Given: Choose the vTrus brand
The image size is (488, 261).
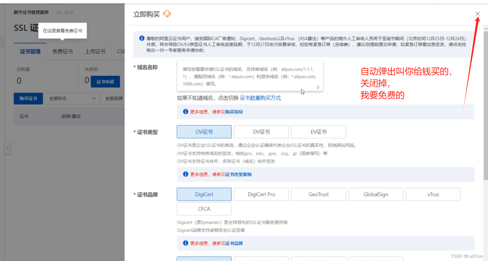Looking at the screenshot, I should (x=433, y=194).
